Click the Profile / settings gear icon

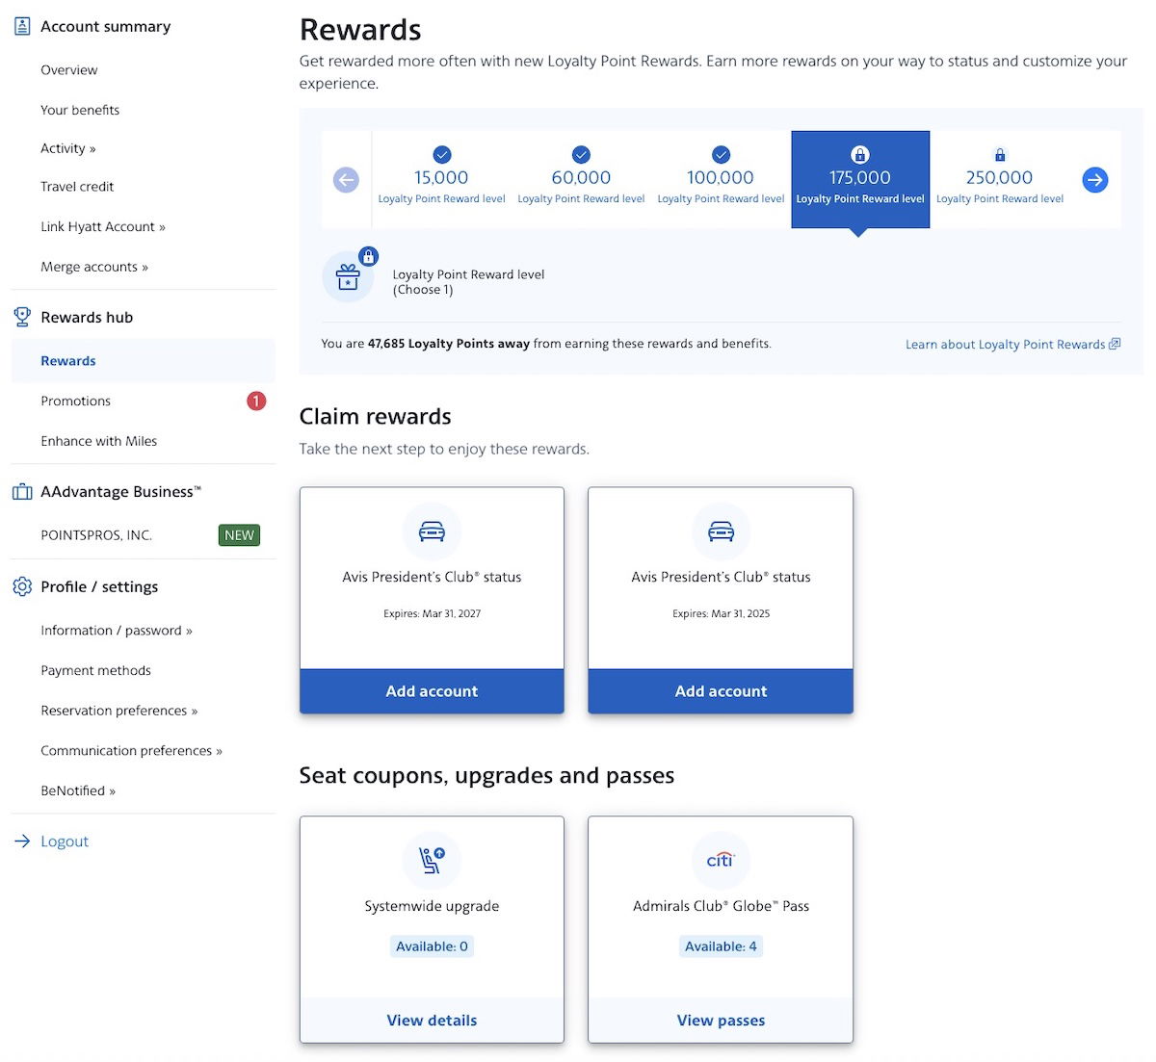(x=22, y=586)
